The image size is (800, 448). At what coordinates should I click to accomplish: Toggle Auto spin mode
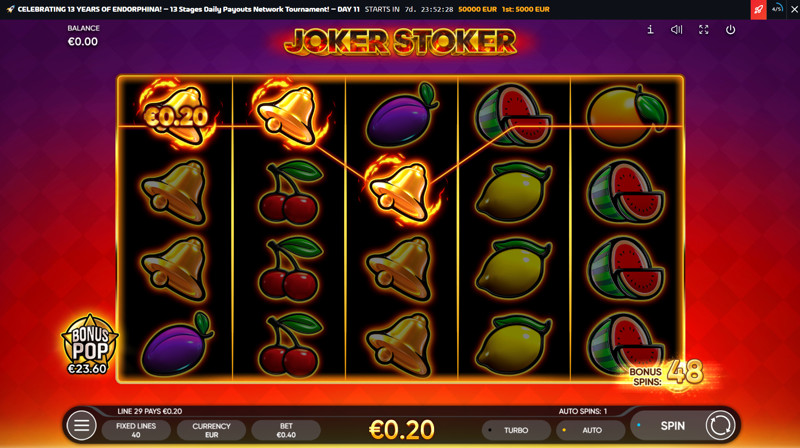tap(590, 430)
